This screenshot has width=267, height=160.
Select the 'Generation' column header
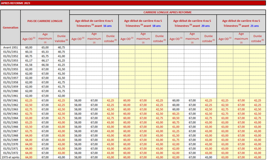point(10,27)
